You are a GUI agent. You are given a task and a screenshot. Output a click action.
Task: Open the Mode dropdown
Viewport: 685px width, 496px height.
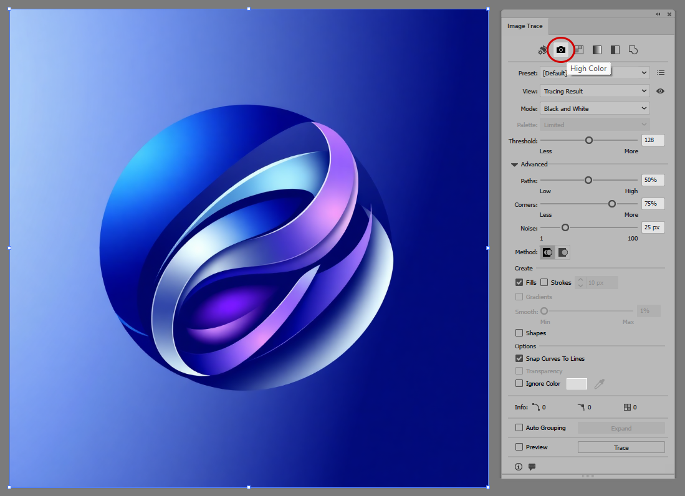click(x=595, y=108)
